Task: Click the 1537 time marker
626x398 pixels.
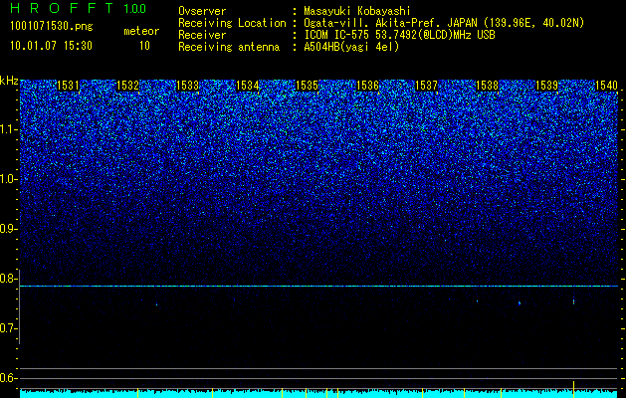Action: coord(426,86)
